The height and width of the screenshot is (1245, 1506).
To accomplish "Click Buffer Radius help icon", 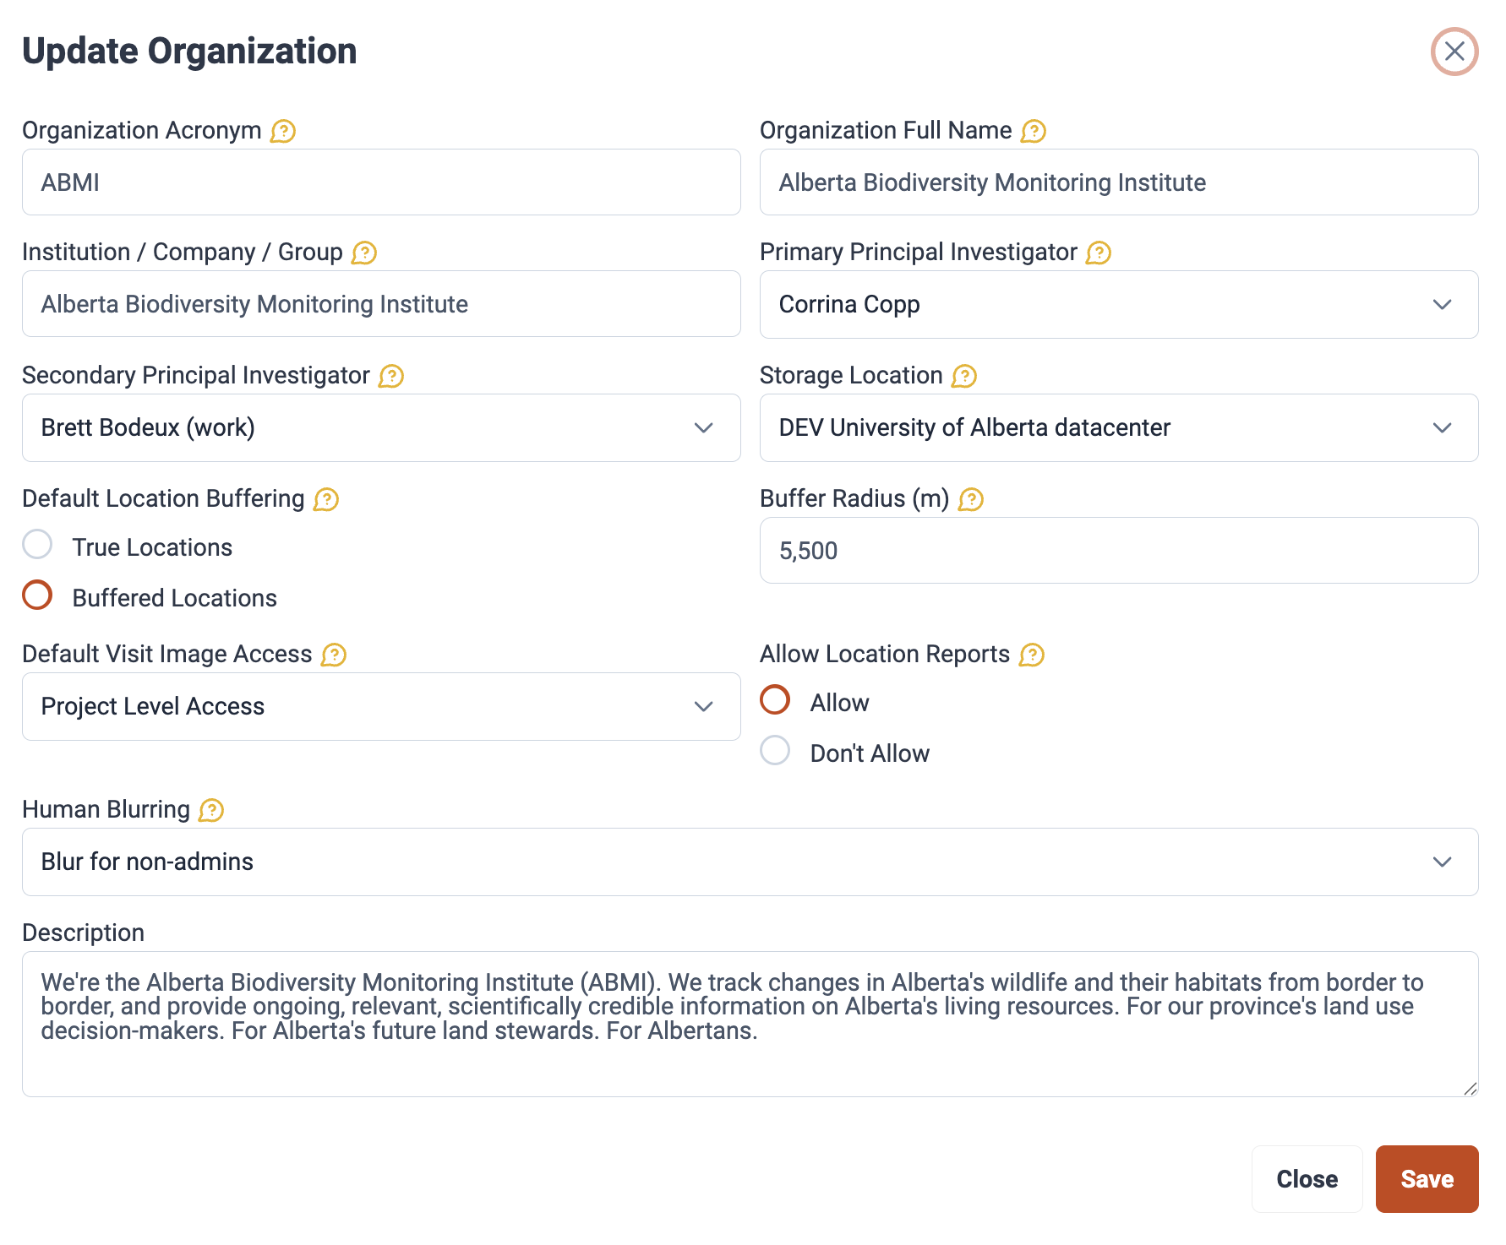I will pos(970,500).
